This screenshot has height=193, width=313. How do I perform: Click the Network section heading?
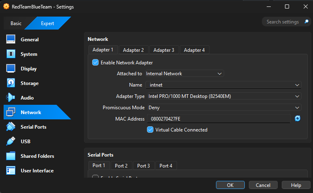tap(98, 39)
